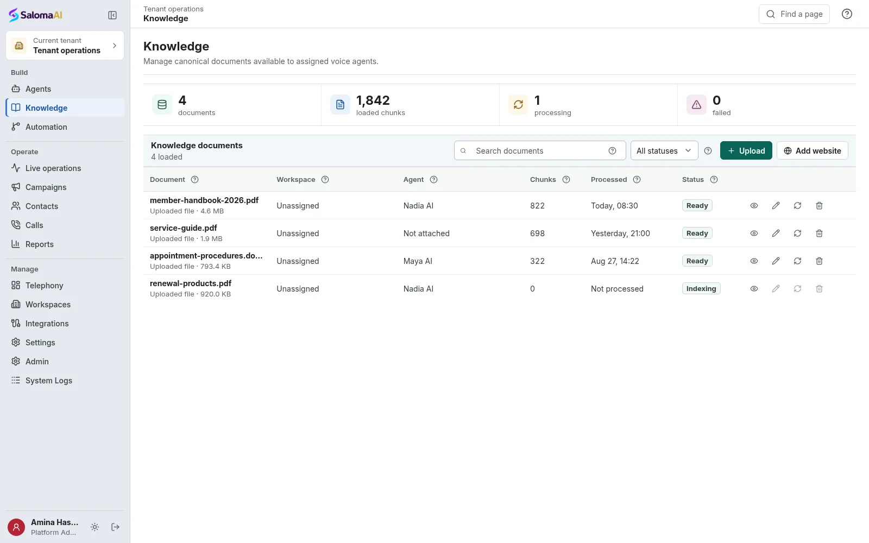Click the sign out icon
Image resolution: width=869 pixels, height=543 pixels.
(x=115, y=527)
